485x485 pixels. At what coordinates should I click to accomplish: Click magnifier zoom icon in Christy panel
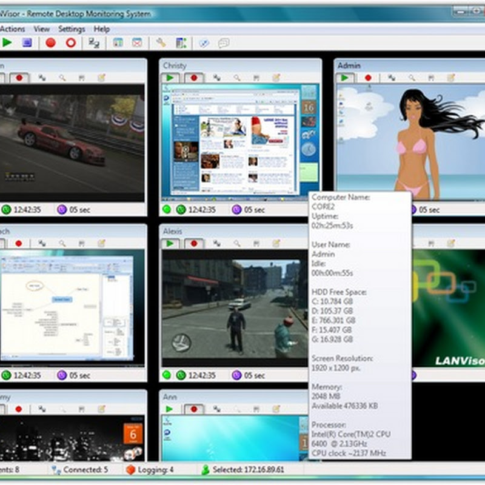coord(237,78)
